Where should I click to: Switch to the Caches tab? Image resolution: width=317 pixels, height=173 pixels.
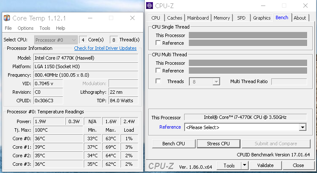[x=174, y=18]
